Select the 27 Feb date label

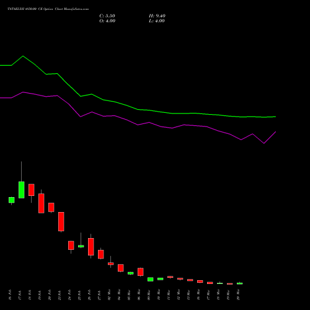99,294
